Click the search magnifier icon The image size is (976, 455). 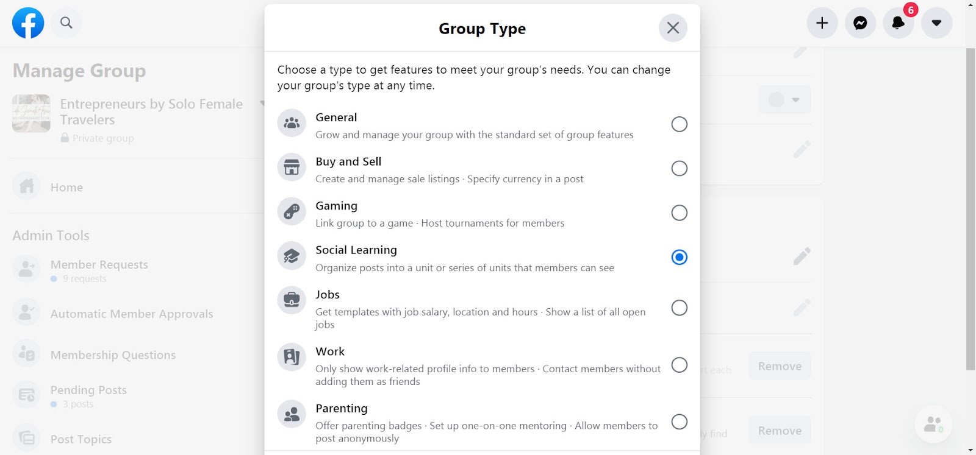(x=66, y=23)
